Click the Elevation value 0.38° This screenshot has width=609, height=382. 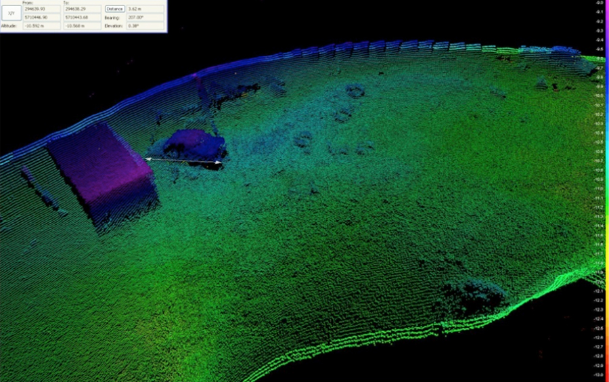[145, 26]
